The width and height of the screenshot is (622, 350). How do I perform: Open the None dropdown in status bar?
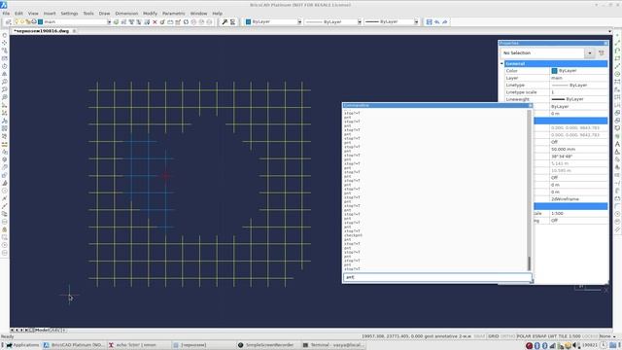607,336
